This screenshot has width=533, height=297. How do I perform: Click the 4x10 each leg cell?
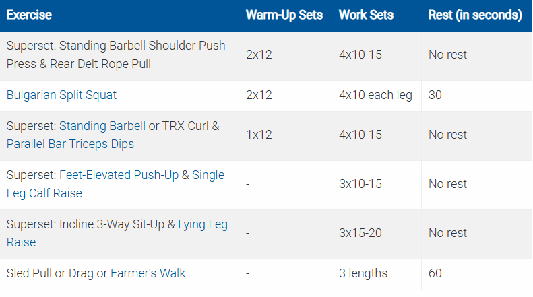pyautogui.click(x=375, y=95)
